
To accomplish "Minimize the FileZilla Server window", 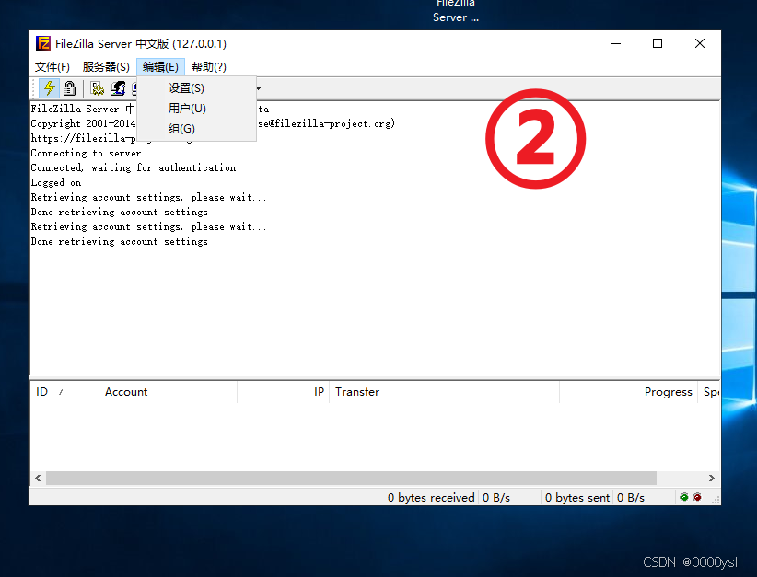I will click(x=616, y=43).
